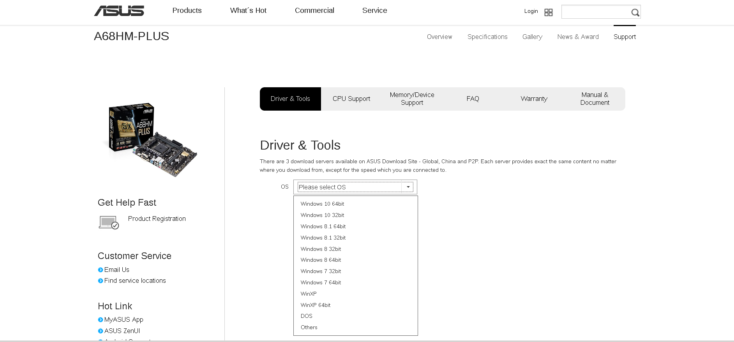Click the bullet icon beside MyASUS App
The width and height of the screenshot is (734, 342).
101,320
